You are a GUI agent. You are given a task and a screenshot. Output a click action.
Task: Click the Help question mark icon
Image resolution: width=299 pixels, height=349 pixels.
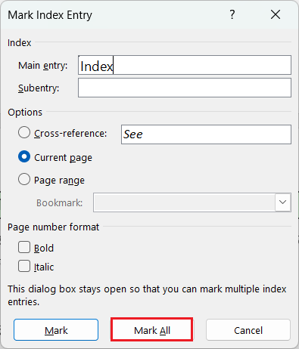pos(232,14)
